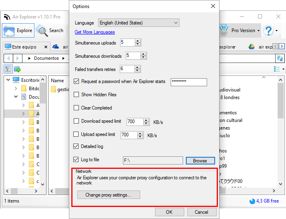Enable Clear Completed checkbox
This screenshot has width=286, height=219.
76,108
